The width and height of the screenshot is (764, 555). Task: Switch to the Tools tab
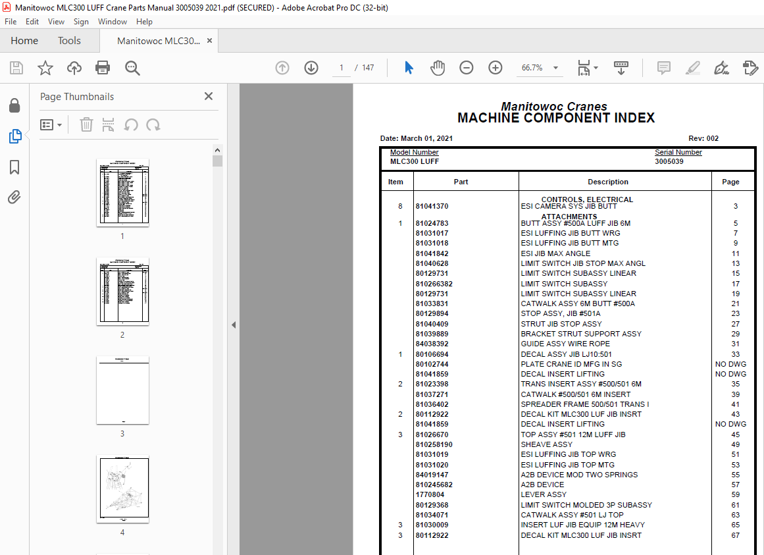(x=69, y=41)
